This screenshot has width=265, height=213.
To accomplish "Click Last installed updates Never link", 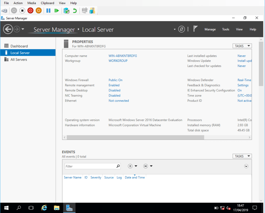I will [242, 56].
